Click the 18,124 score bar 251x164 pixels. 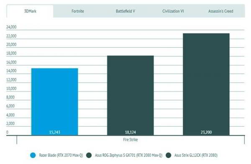coord(130,96)
